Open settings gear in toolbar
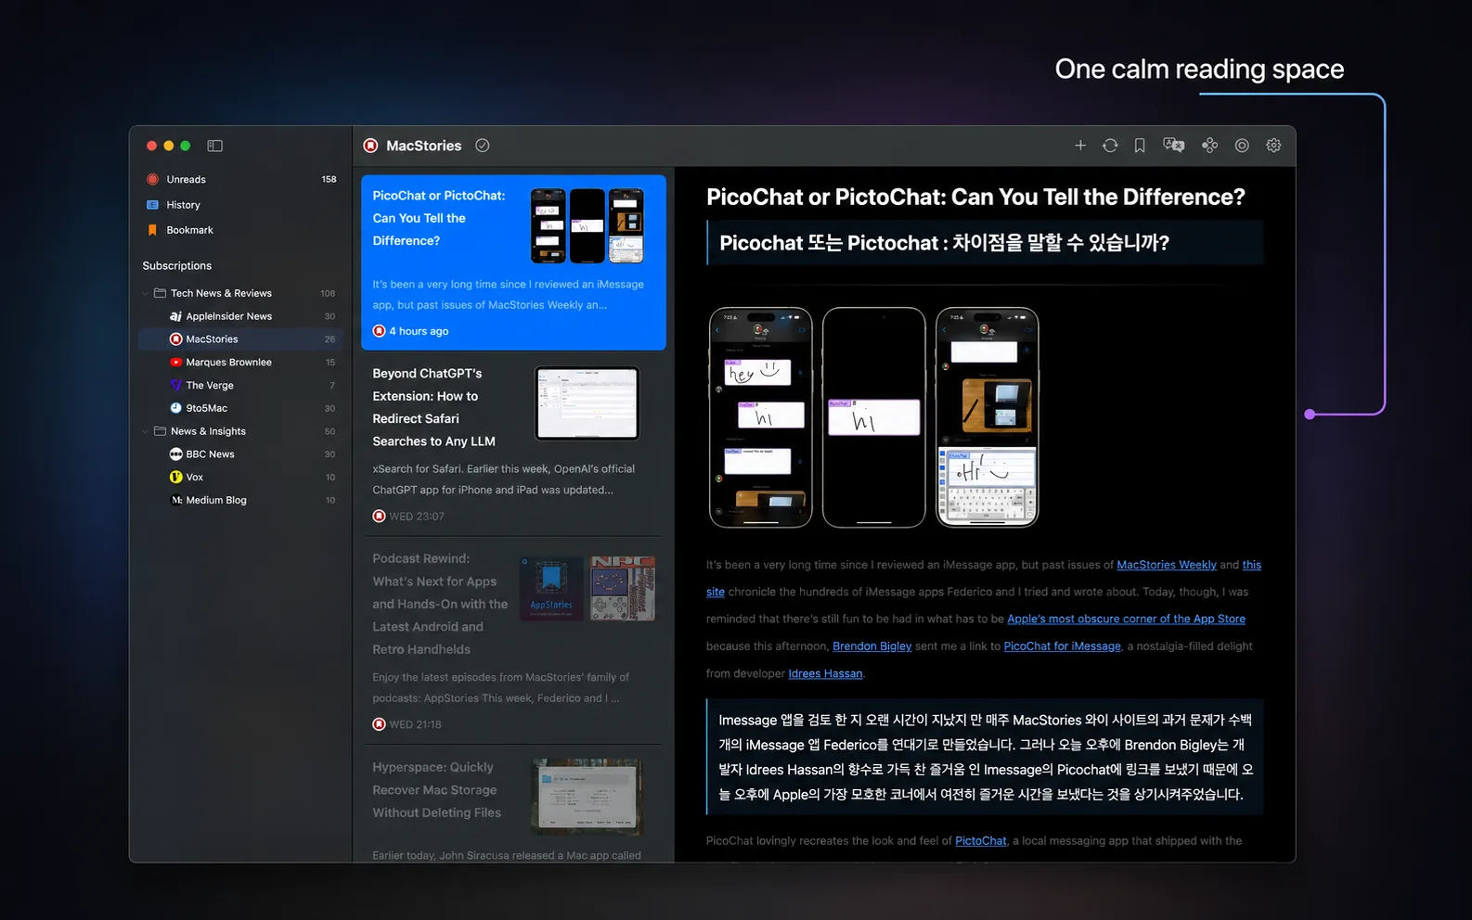Viewport: 1472px width, 920px height. pyautogui.click(x=1273, y=146)
